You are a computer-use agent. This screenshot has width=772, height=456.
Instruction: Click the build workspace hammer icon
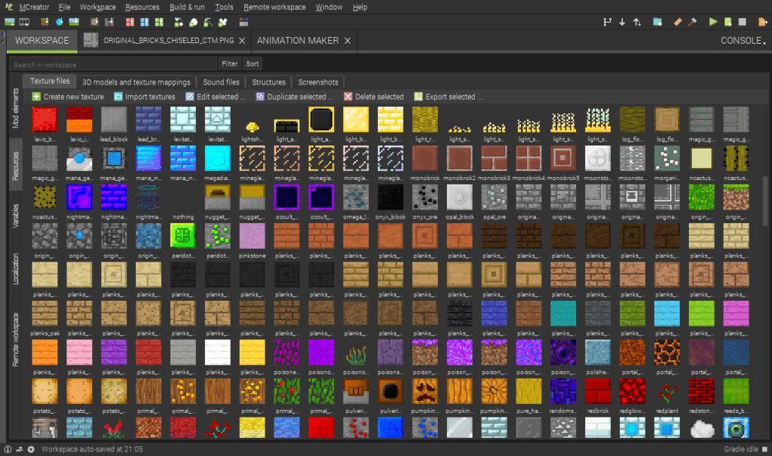pos(693,22)
